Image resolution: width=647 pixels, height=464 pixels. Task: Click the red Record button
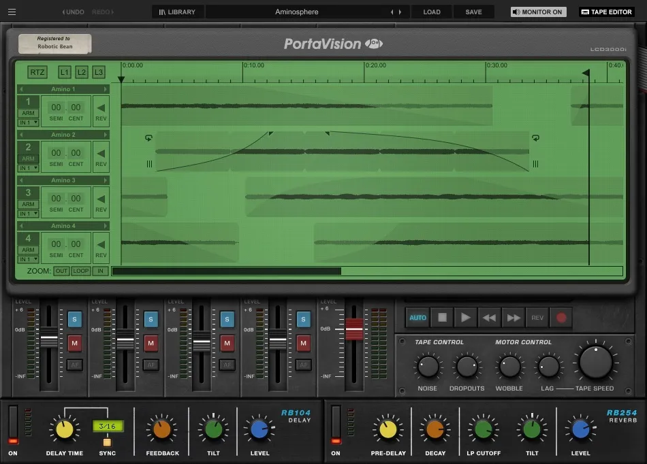[561, 318]
